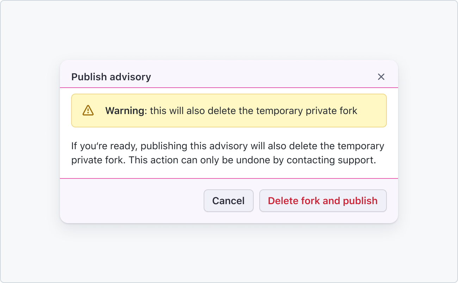
Task: Click the pink divider above the footer buttons
Action: tap(229, 178)
